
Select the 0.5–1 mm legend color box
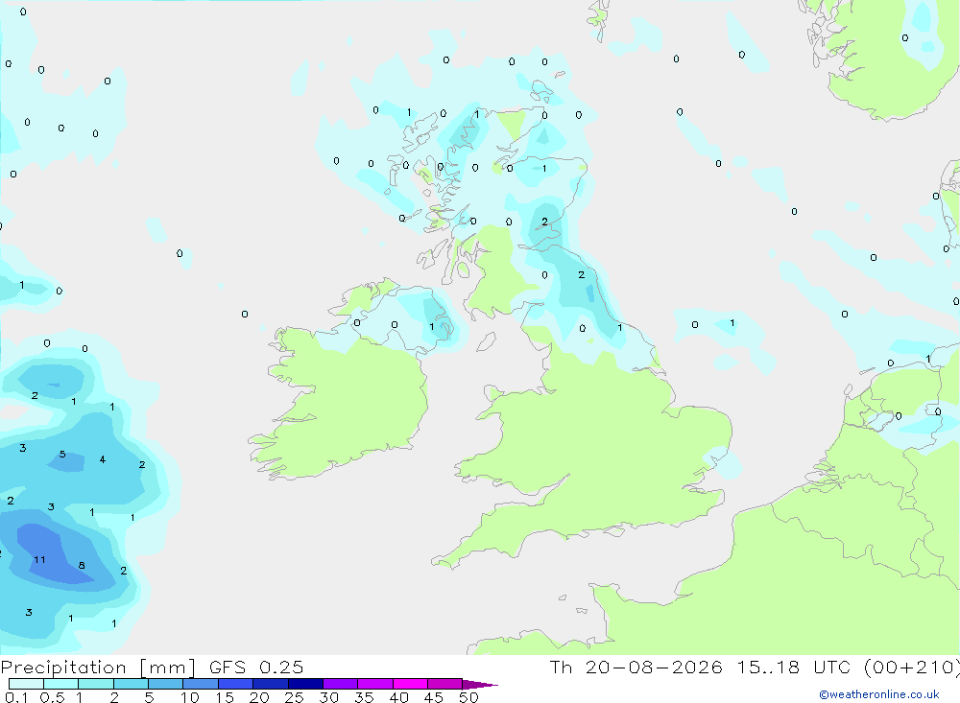(61, 684)
